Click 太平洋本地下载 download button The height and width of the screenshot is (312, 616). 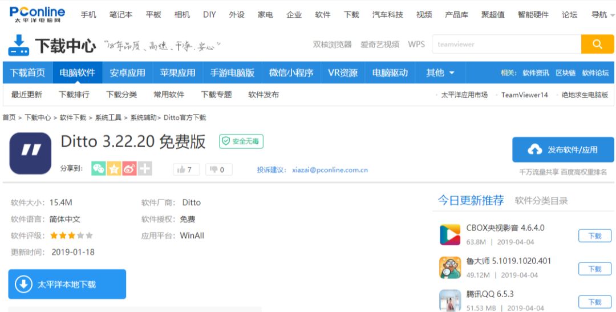(67, 284)
